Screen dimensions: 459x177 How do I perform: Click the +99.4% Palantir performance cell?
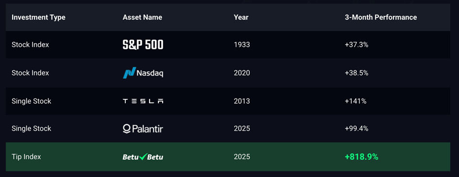click(357, 129)
